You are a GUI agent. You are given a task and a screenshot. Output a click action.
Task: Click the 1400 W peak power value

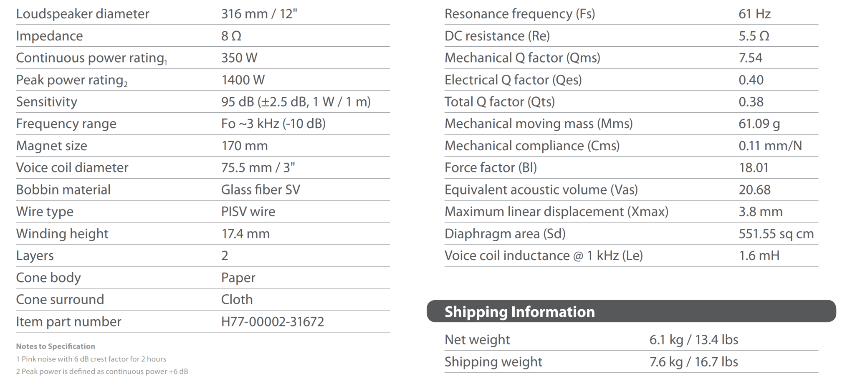point(243,80)
